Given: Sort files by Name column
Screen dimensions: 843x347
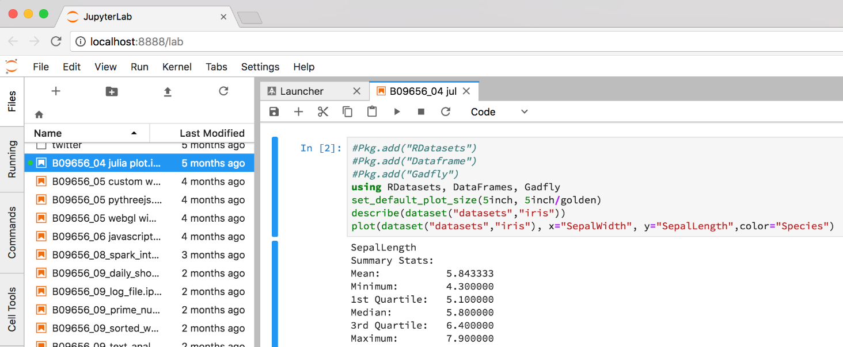Looking at the screenshot, I should 86,133.
